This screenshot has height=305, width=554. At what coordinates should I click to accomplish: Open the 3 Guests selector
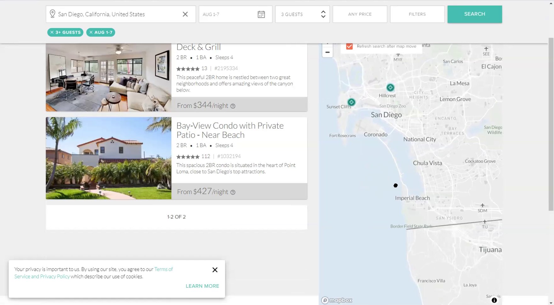click(302, 14)
